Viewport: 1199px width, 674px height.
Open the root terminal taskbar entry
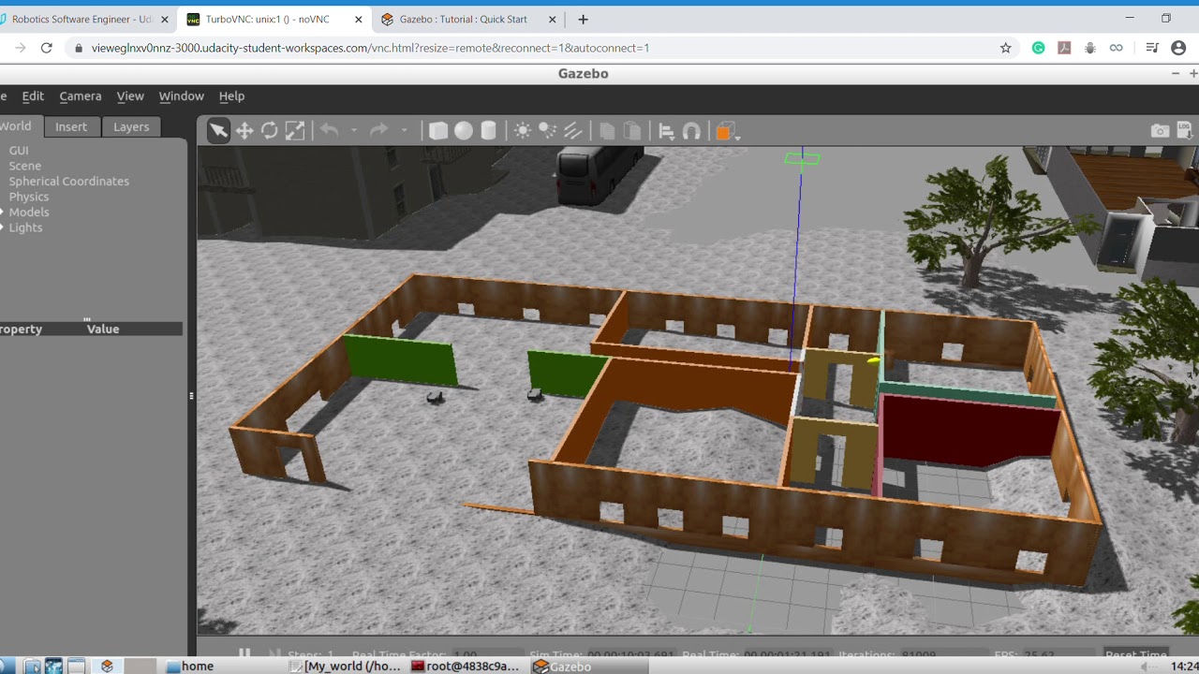click(x=465, y=667)
